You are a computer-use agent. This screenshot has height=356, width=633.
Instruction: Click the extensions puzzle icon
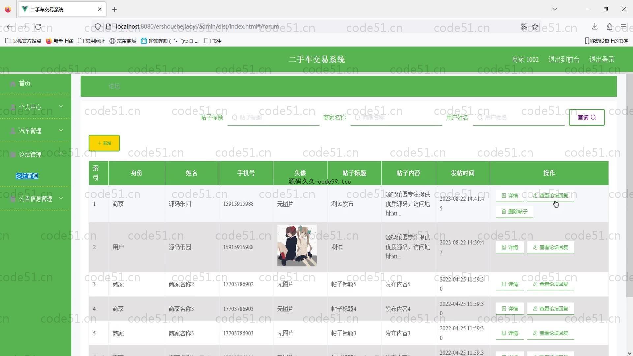[609, 27]
